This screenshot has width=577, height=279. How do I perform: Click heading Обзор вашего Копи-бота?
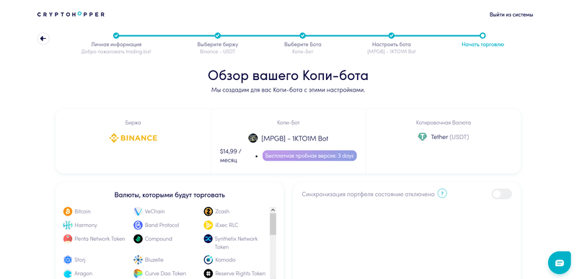pyautogui.click(x=288, y=76)
